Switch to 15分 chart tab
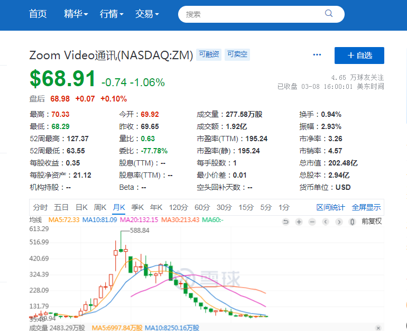 pos(246,207)
